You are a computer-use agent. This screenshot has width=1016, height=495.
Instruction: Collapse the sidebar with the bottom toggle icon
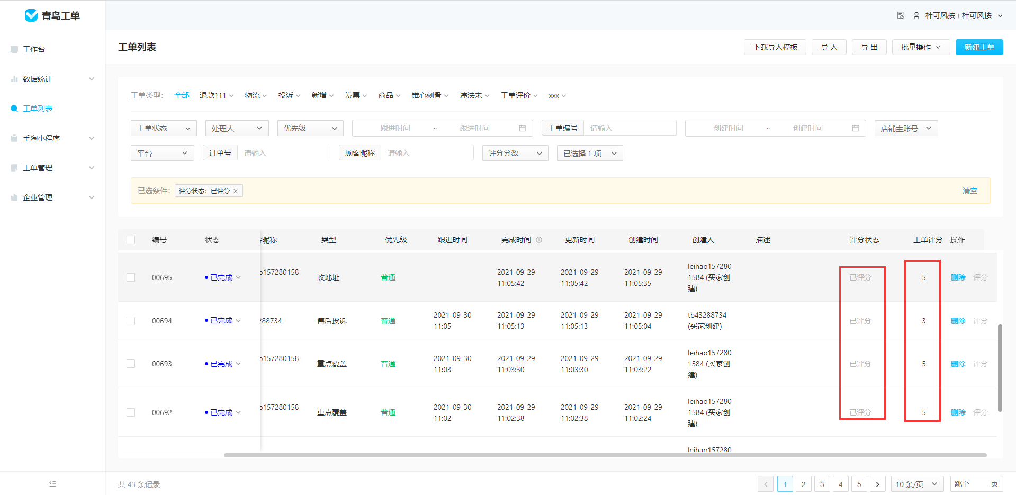click(52, 484)
